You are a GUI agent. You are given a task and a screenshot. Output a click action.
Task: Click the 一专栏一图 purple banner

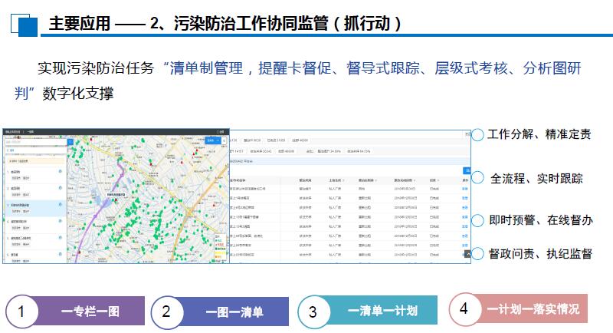click(90, 312)
